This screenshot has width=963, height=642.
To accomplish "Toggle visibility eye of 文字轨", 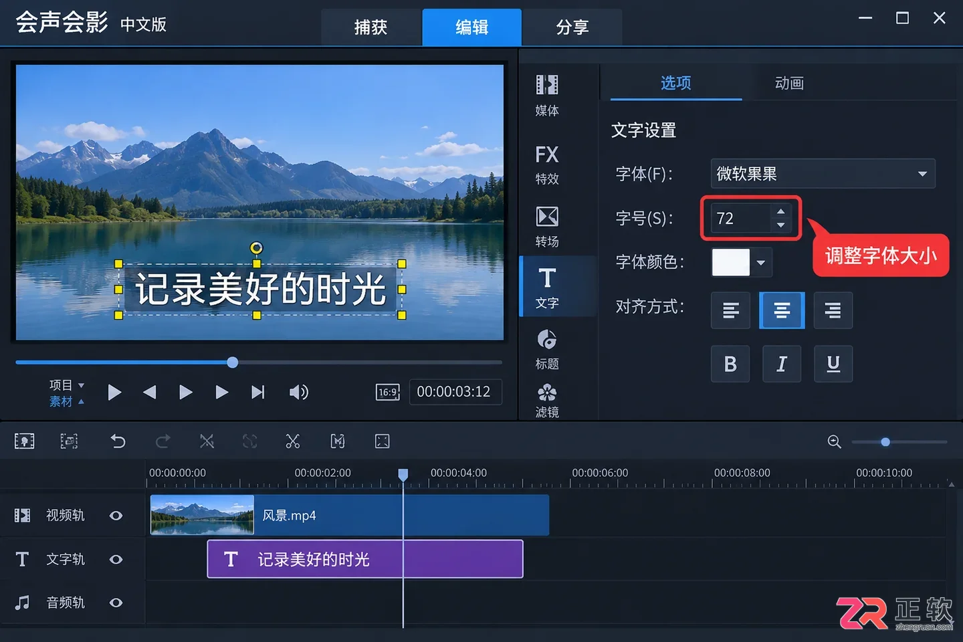I will click(x=116, y=559).
